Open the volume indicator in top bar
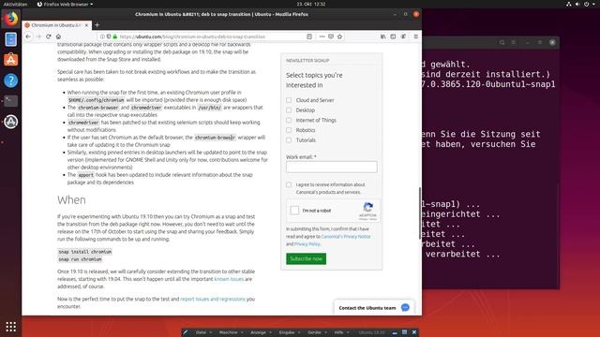Image resolution: width=600 pixels, height=337 pixels. pos(577,4)
